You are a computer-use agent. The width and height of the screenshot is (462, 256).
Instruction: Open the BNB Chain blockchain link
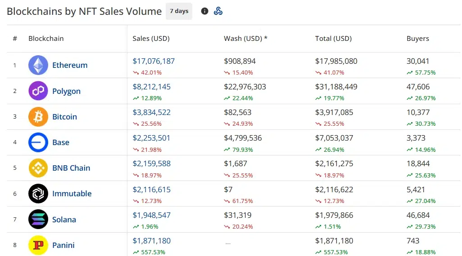coord(71,168)
